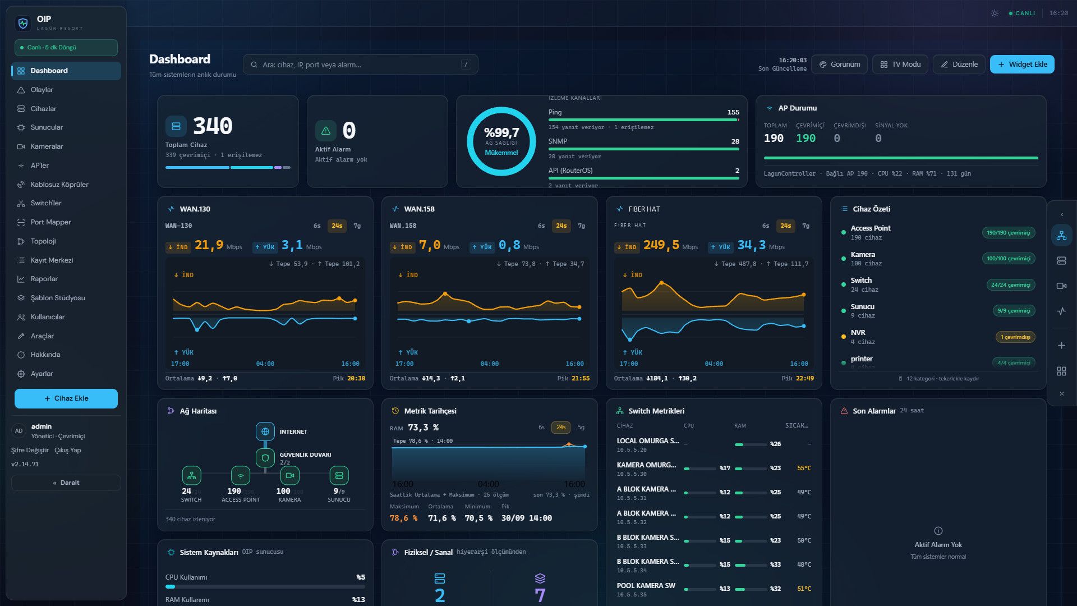This screenshot has height=606, width=1077.
Task: Click the Kamera node icon in network map
Action: coord(290,475)
